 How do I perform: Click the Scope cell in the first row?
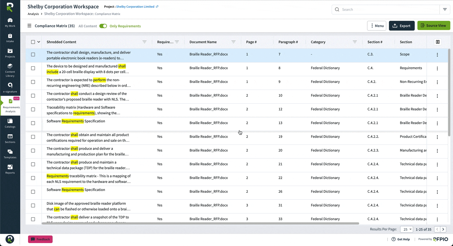[x=404, y=54]
